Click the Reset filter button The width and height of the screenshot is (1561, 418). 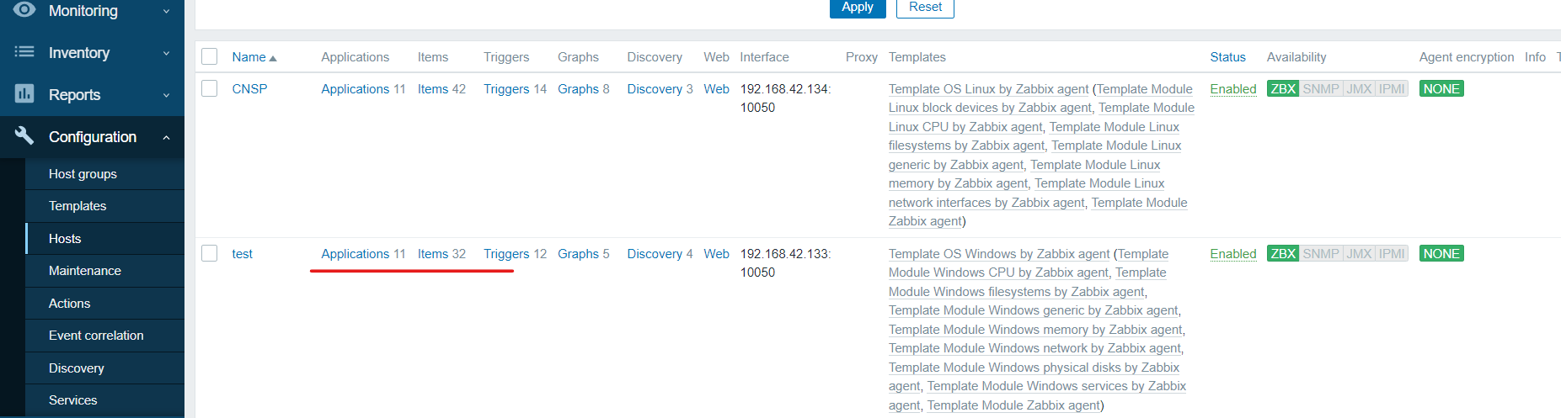point(925,8)
